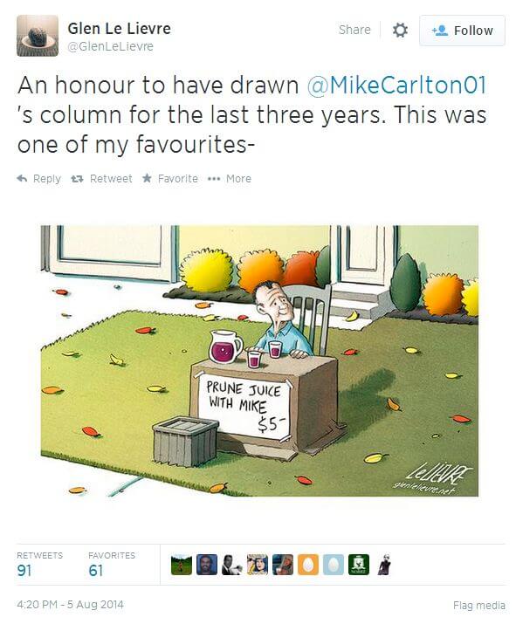Image resolution: width=516 pixels, height=624 pixels.
Task: Expand the More options menu
Action: (x=230, y=179)
